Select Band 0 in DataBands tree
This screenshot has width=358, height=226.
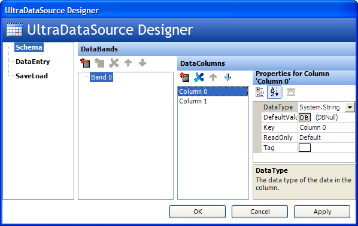101,77
